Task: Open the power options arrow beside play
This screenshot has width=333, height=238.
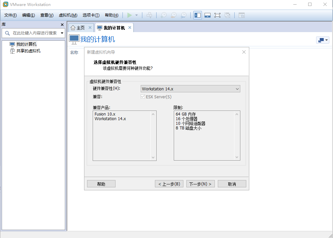Action: point(137,15)
